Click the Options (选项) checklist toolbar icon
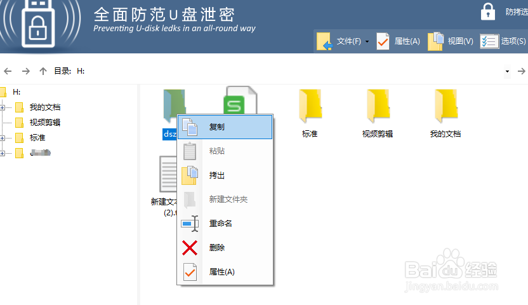Viewport: 528px width, 305px height. tap(489, 41)
